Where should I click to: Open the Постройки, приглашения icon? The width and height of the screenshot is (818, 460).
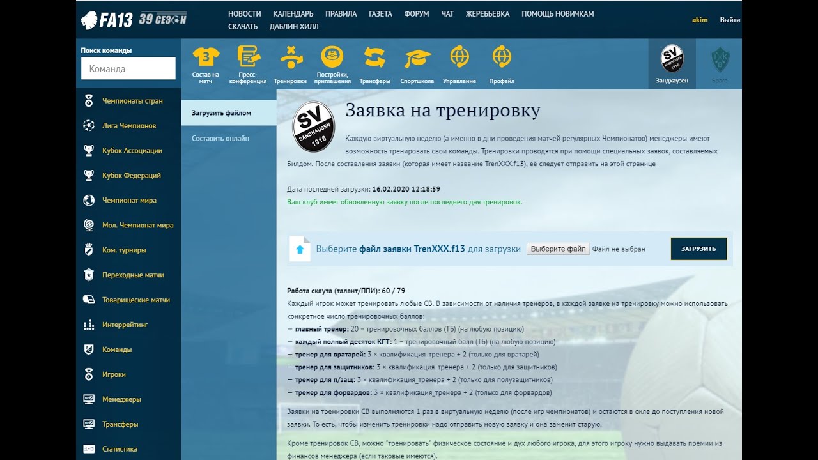[332, 57]
